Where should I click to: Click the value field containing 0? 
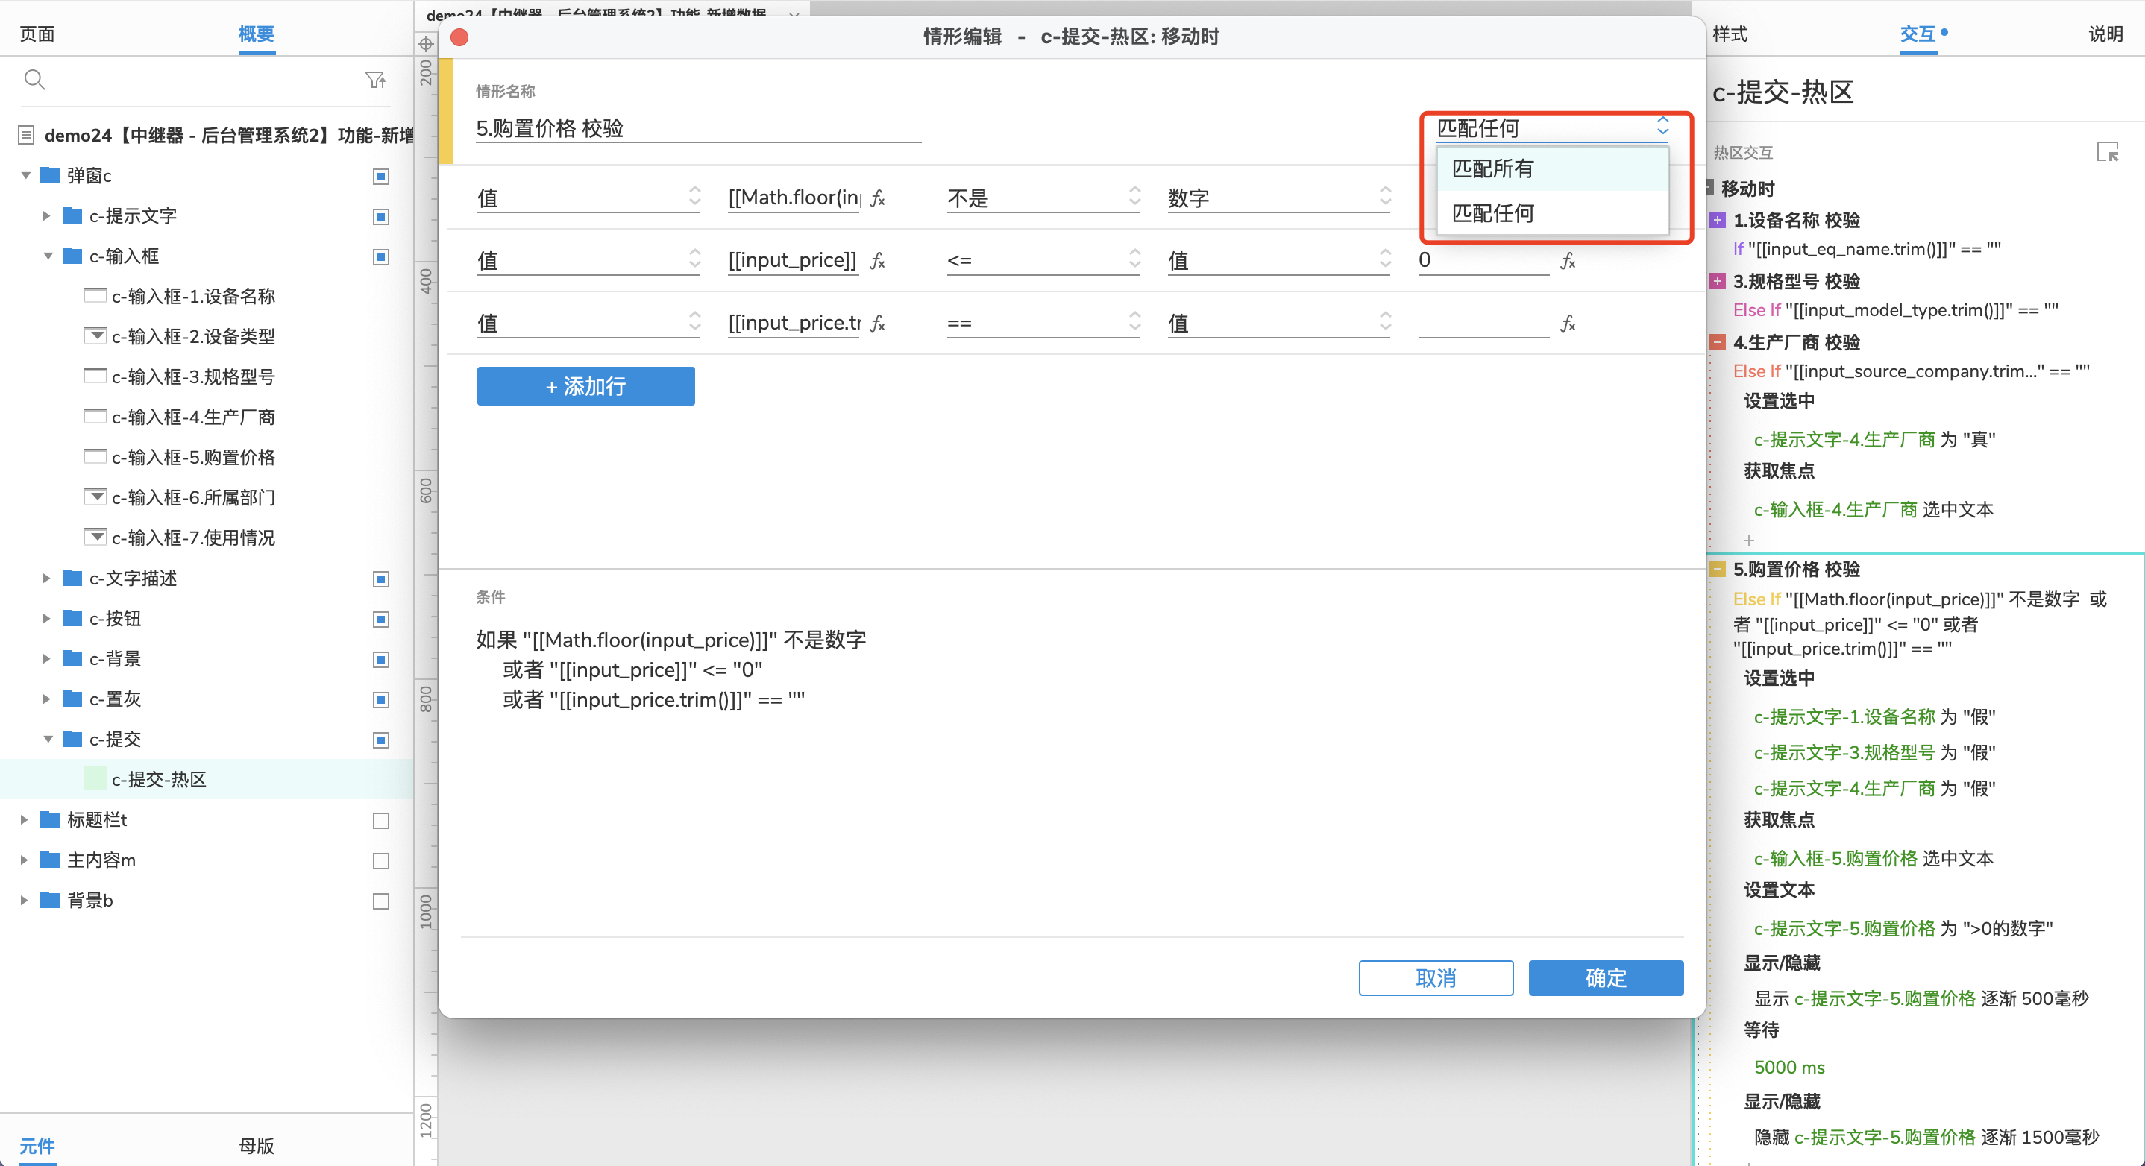coord(1483,260)
